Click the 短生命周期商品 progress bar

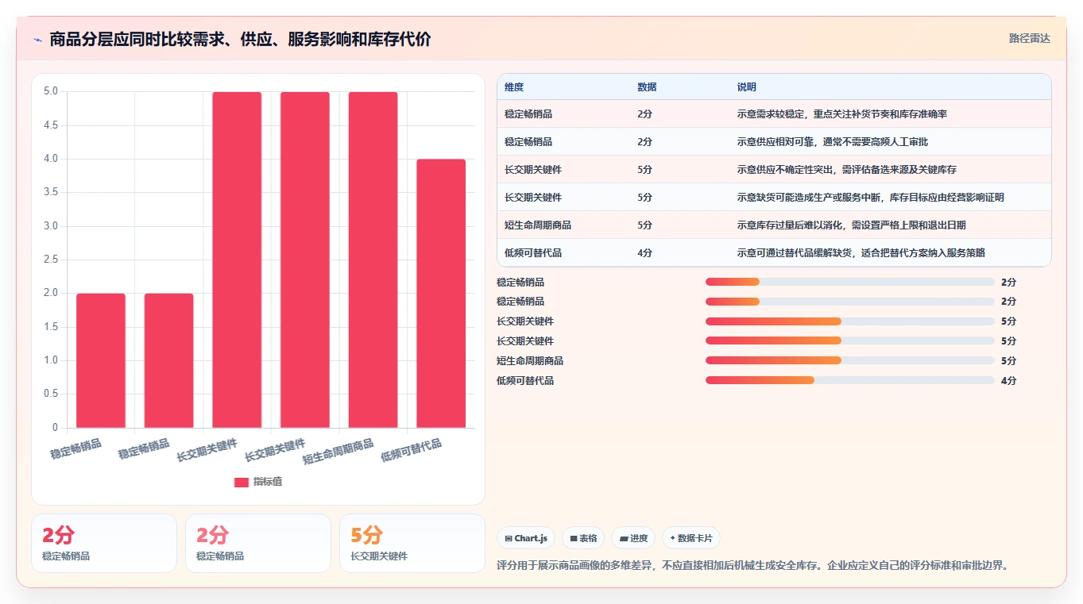click(849, 360)
